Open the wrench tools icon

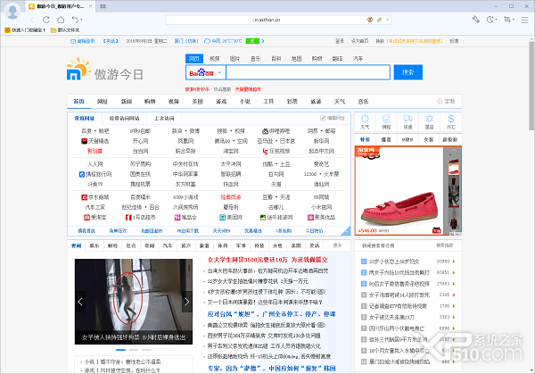[x=475, y=20]
